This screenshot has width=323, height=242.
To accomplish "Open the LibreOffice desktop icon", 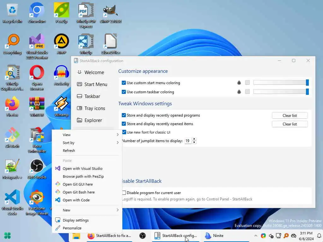I will (111, 44).
